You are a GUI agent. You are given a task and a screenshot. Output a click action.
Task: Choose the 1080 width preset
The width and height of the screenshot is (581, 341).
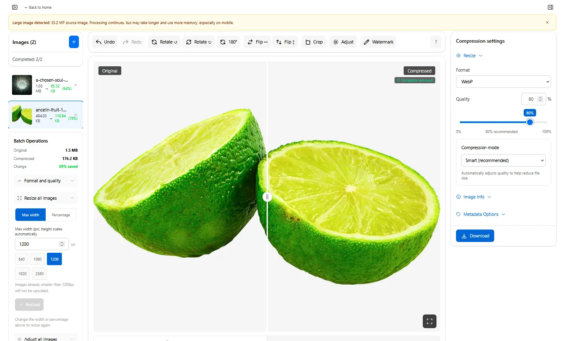[x=37, y=259]
